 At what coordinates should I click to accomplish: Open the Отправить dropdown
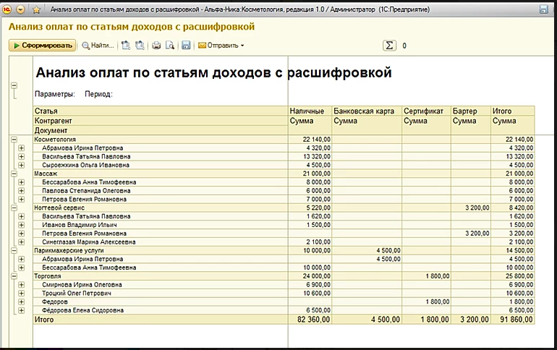tap(221, 46)
